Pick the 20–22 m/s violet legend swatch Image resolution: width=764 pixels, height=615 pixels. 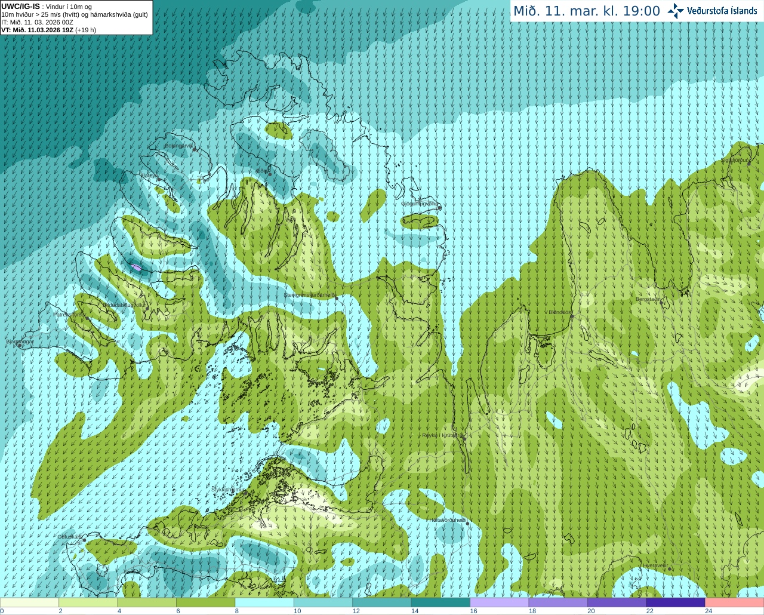(x=617, y=602)
